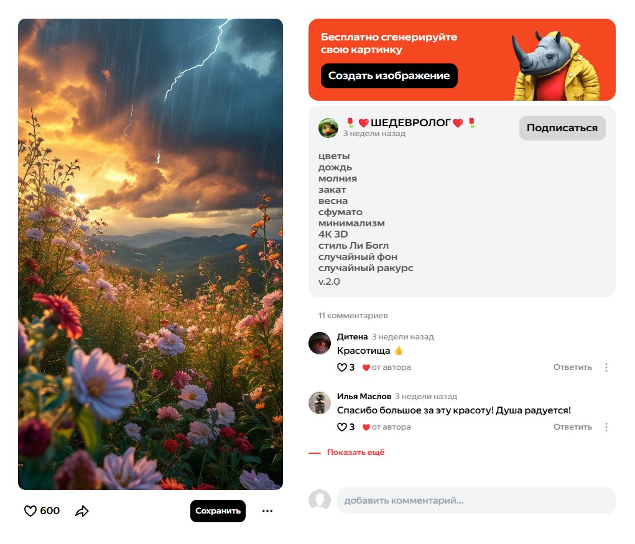Screen dimensions: 635x544
Task: Subscribe with the Подписаться button
Action: point(562,128)
